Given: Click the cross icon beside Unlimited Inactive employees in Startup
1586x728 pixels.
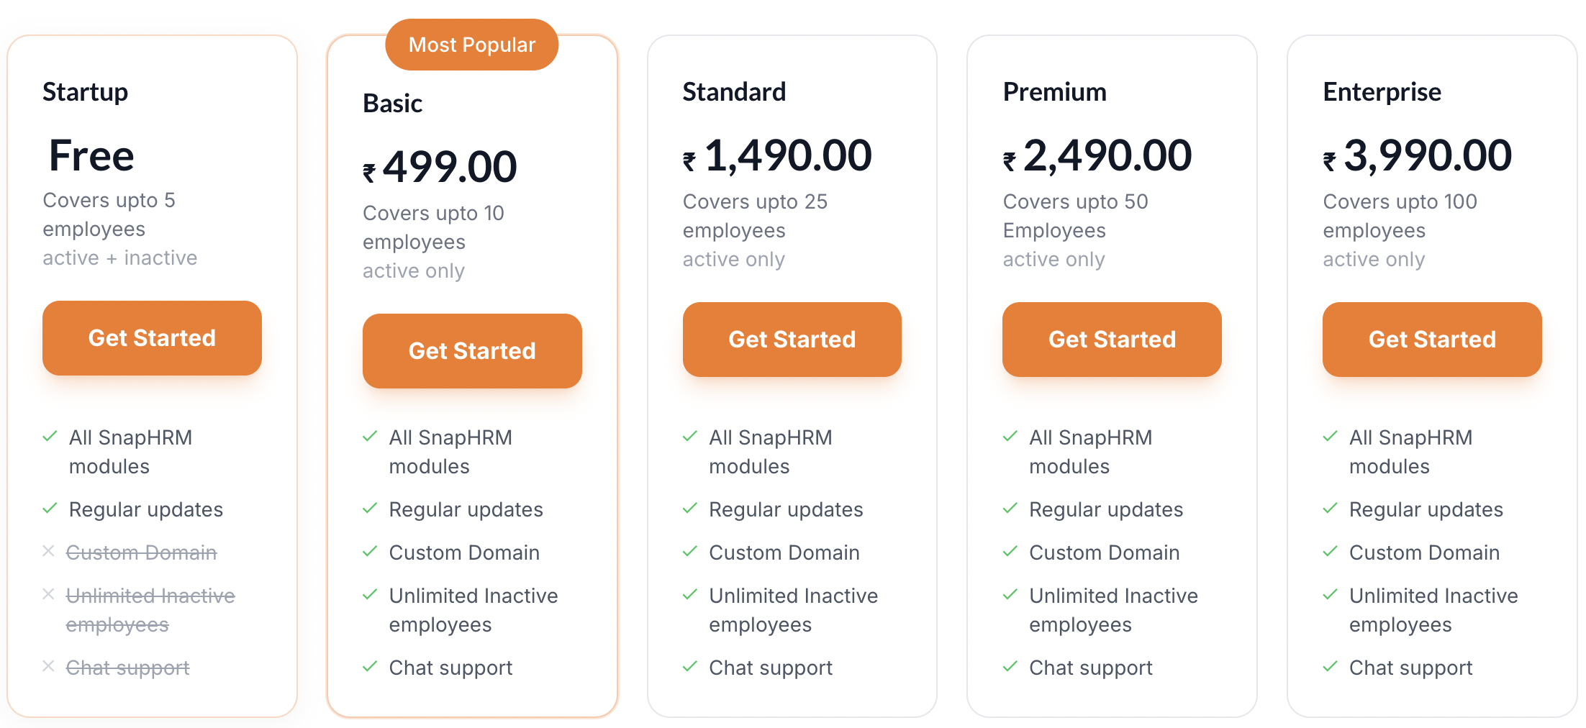Looking at the screenshot, I should [48, 594].
